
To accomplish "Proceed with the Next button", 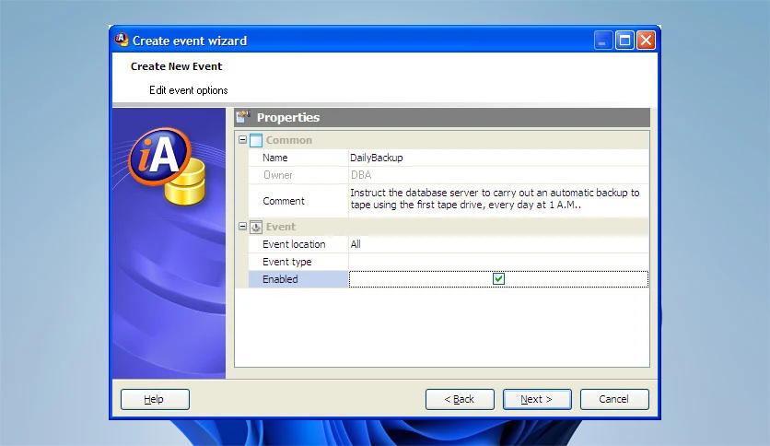I will coord(537,399).
